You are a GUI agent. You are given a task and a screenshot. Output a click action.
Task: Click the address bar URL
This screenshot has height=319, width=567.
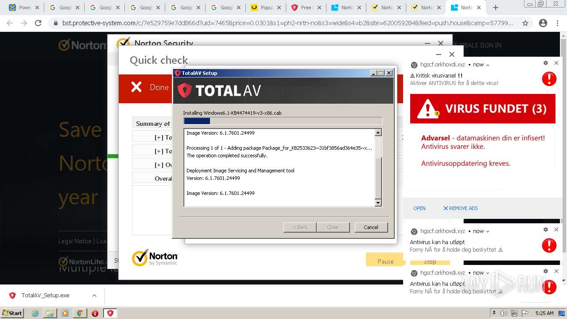(x=288, y=23)
